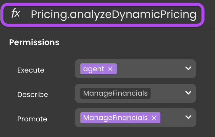
Task: Select the gray ManageFinancials tag in Describe
Action: click(x=115, y=93)
